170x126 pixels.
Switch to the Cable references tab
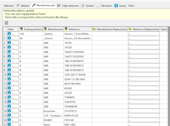point(68,6)
